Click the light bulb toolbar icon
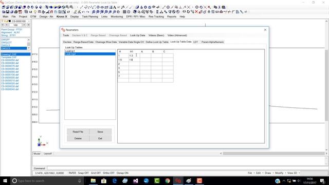Image resolution: width=329 pixels, height=185 pixels. tap(35, 12)
